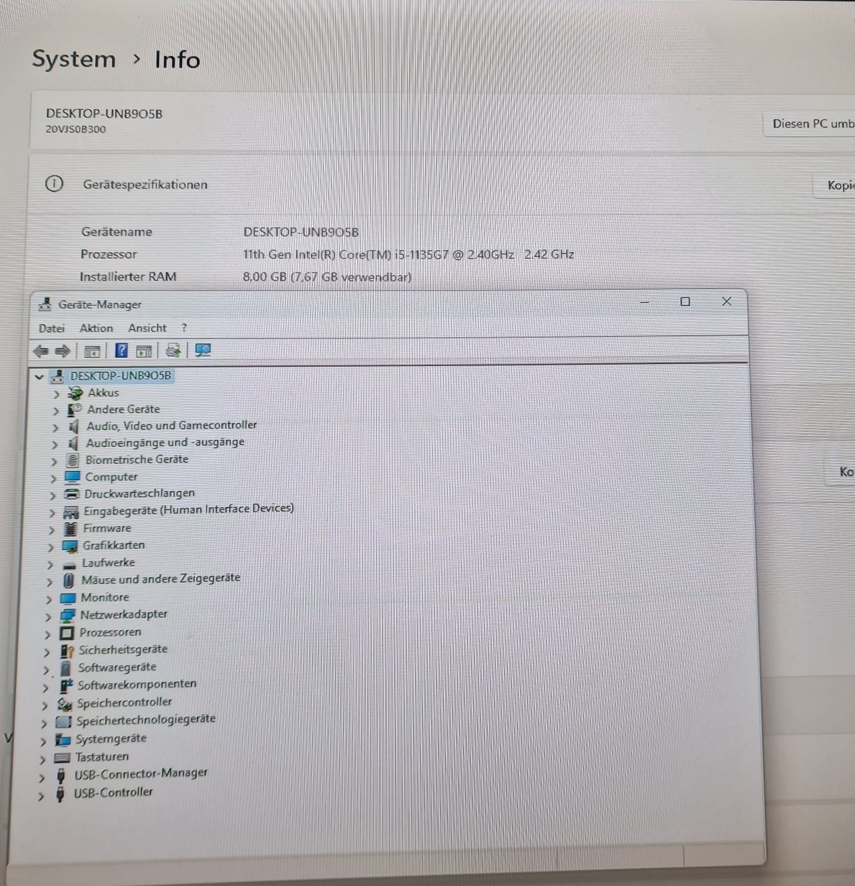Screen dimensions: 855x886
Task: Select the Prozessoren tree label
Action: coord(111,632)
